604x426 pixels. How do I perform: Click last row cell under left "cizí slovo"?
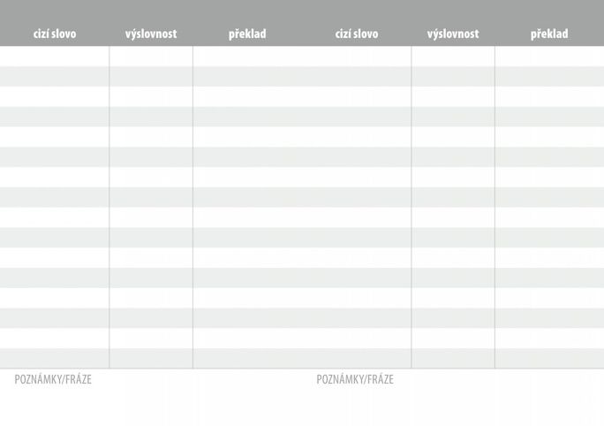(x=55, y=358)
